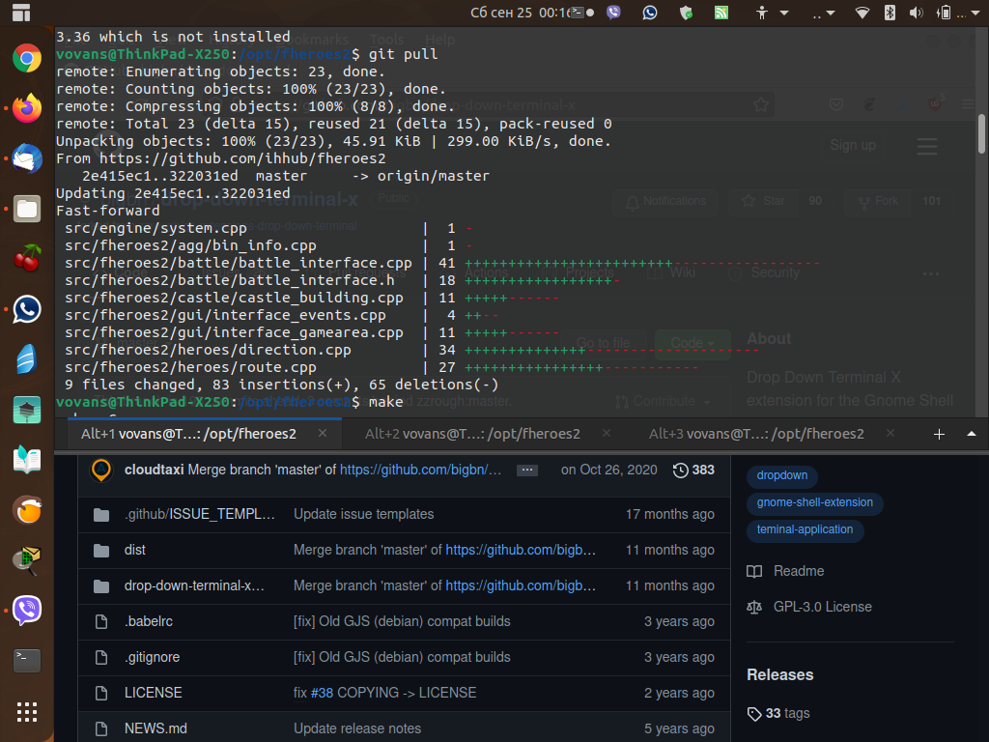Click the volume speaker icon

pos(916,13)
